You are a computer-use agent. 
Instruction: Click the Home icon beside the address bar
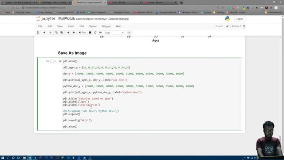coord(17,8)
